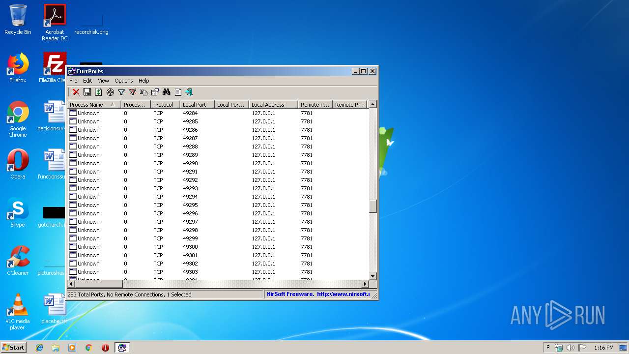Click the HTML Report page icon
Viewport: 629px width, 354px height.
(178, 92)
